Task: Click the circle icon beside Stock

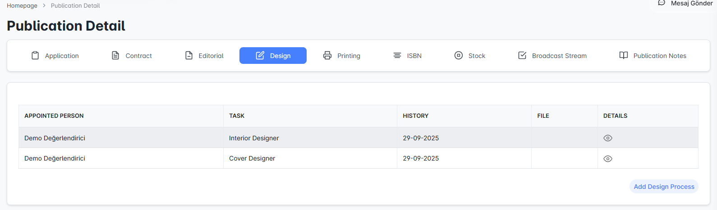Action: click(459, 55)
